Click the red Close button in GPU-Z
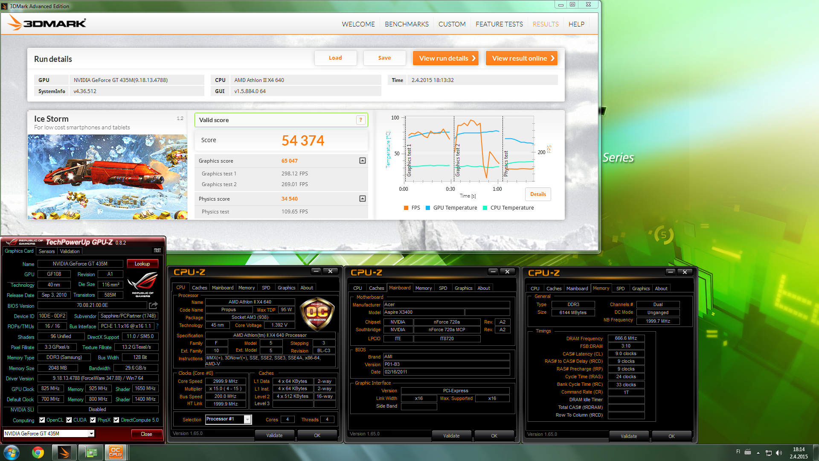This screenshot has width=819, height=461. (146, 434)
